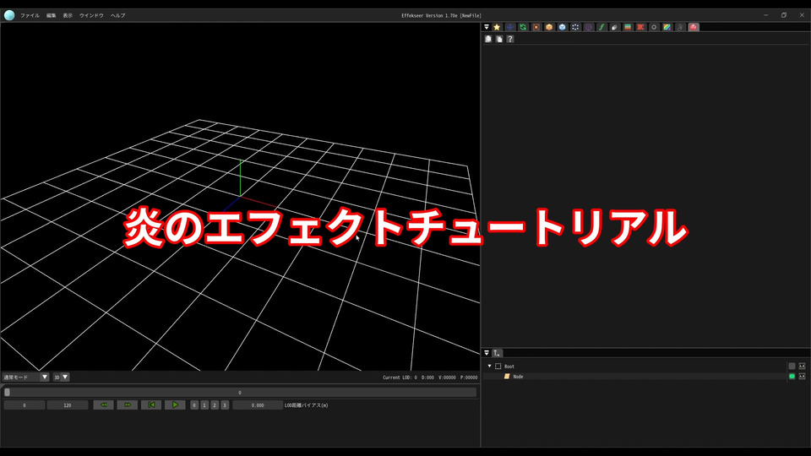This screenshot has height=456, width=811.
Task: Select the Root dotted-square icon
Action: (498, 366)
